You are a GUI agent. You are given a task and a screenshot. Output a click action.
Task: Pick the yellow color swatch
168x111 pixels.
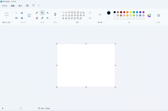click(130, 12)
